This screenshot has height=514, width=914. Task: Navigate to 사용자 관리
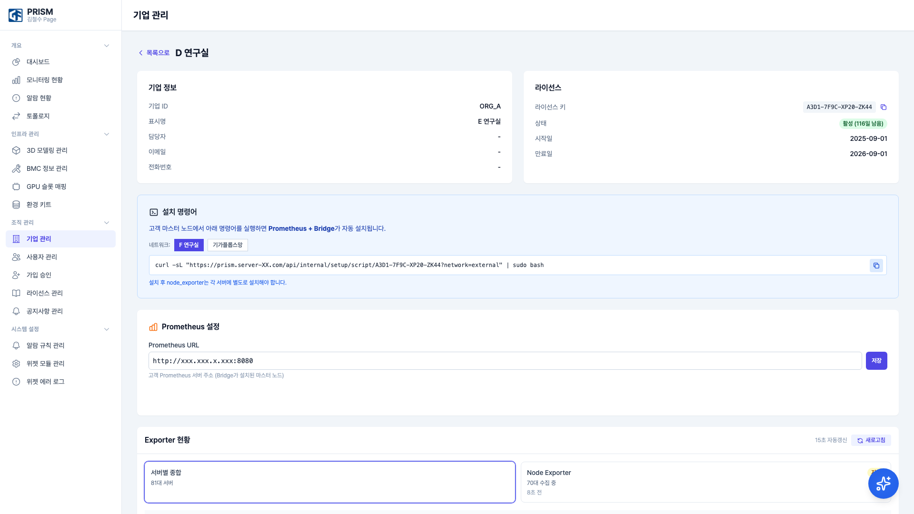pyautogui.click(x=60, y=257)
